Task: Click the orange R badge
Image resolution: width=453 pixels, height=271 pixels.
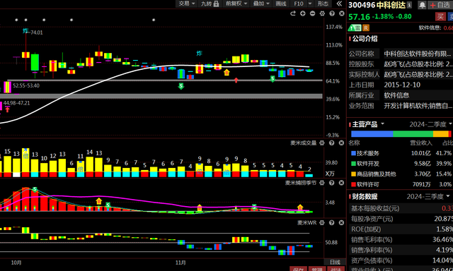Action: [366, 28]
